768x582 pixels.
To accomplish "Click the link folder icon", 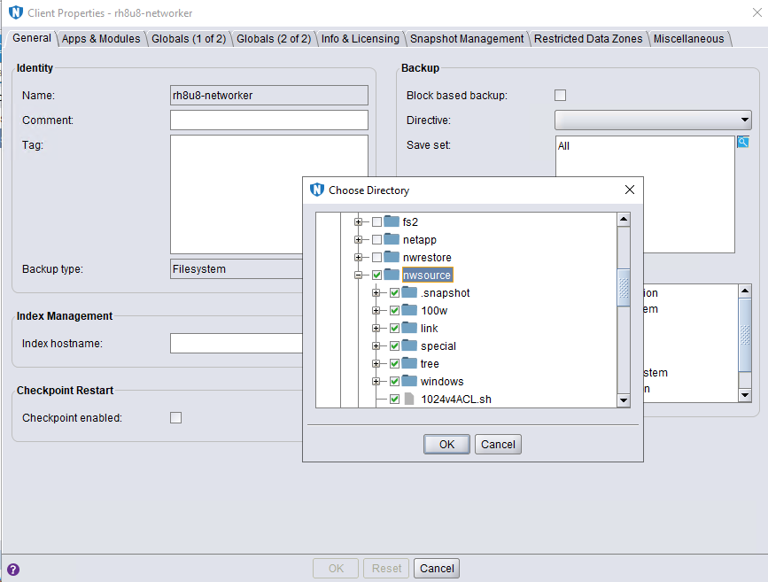I will click(x=409, y=328).
